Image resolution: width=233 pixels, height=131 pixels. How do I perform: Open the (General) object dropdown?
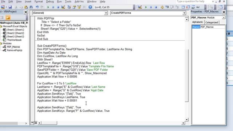click(x=106, y=13)
